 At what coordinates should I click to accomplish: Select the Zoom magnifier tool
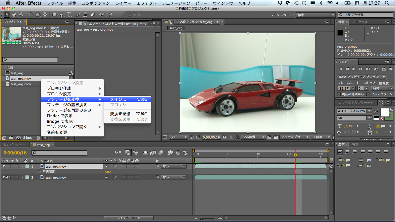click(21, 14)
